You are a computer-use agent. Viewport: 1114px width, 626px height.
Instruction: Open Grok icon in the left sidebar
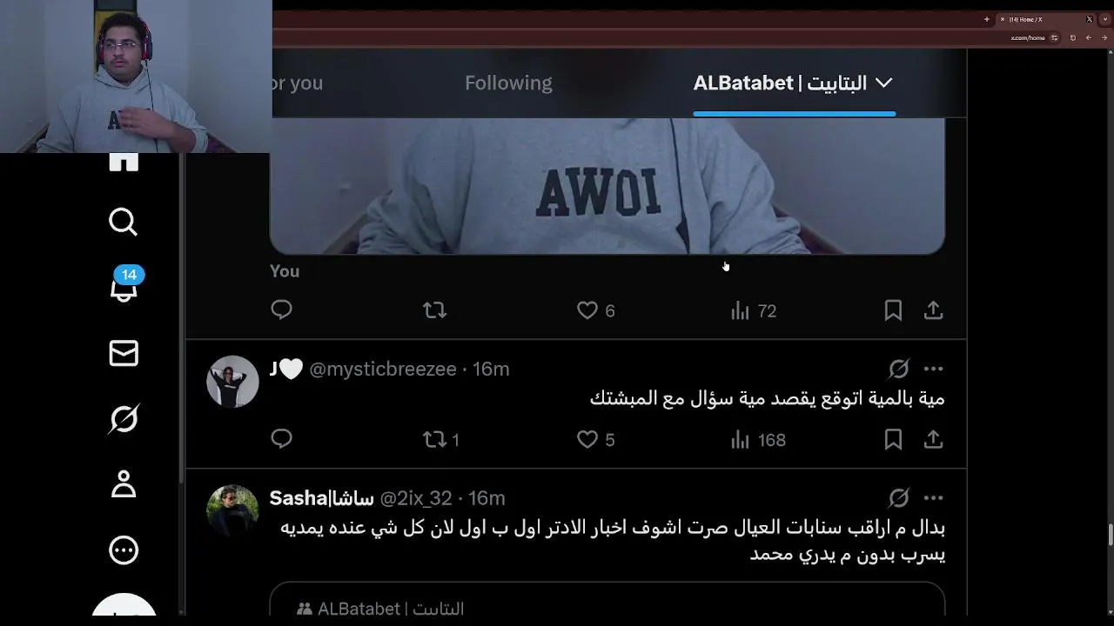pos(124,419)
